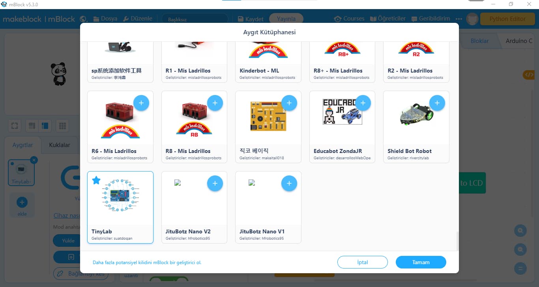This screenshot has width=539, height=287.
Task: Click the panda sprite on the stage
Action: tap(58, 74)
